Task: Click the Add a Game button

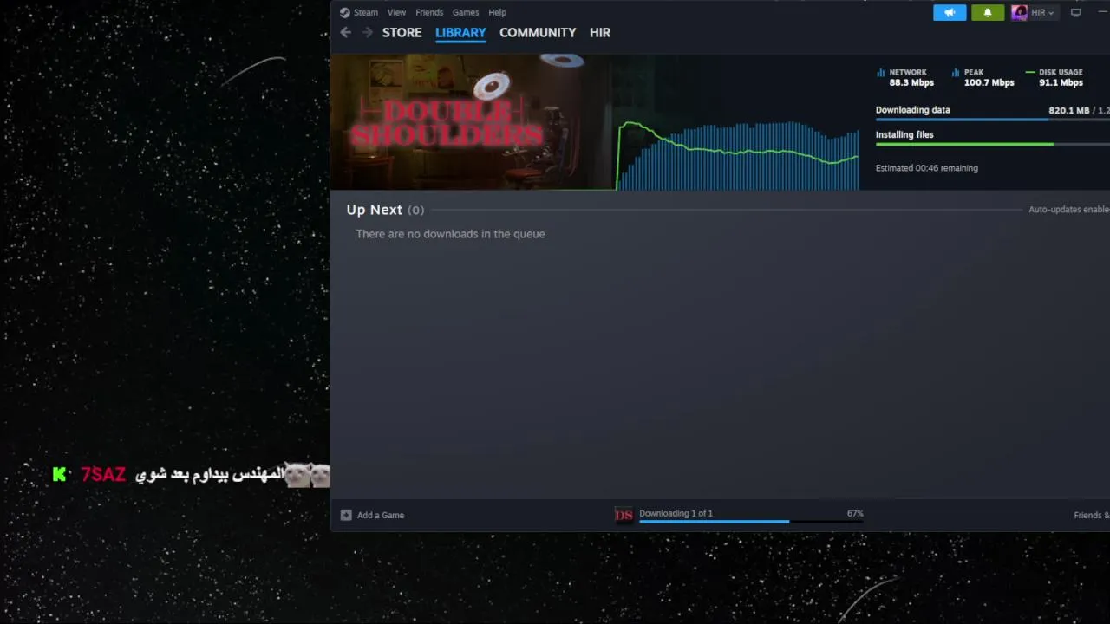Action: click(x=372, y=515)
